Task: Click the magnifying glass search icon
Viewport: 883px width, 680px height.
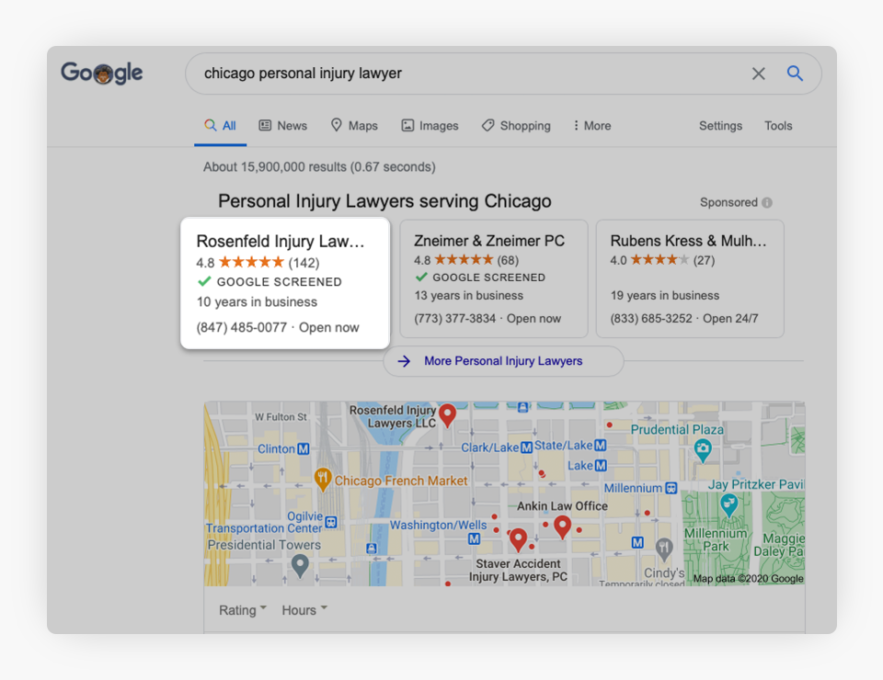Action: 795,74
